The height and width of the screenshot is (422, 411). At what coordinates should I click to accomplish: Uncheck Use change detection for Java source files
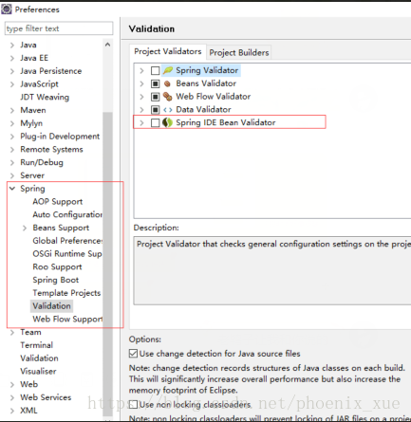click(x=133, y=354)
